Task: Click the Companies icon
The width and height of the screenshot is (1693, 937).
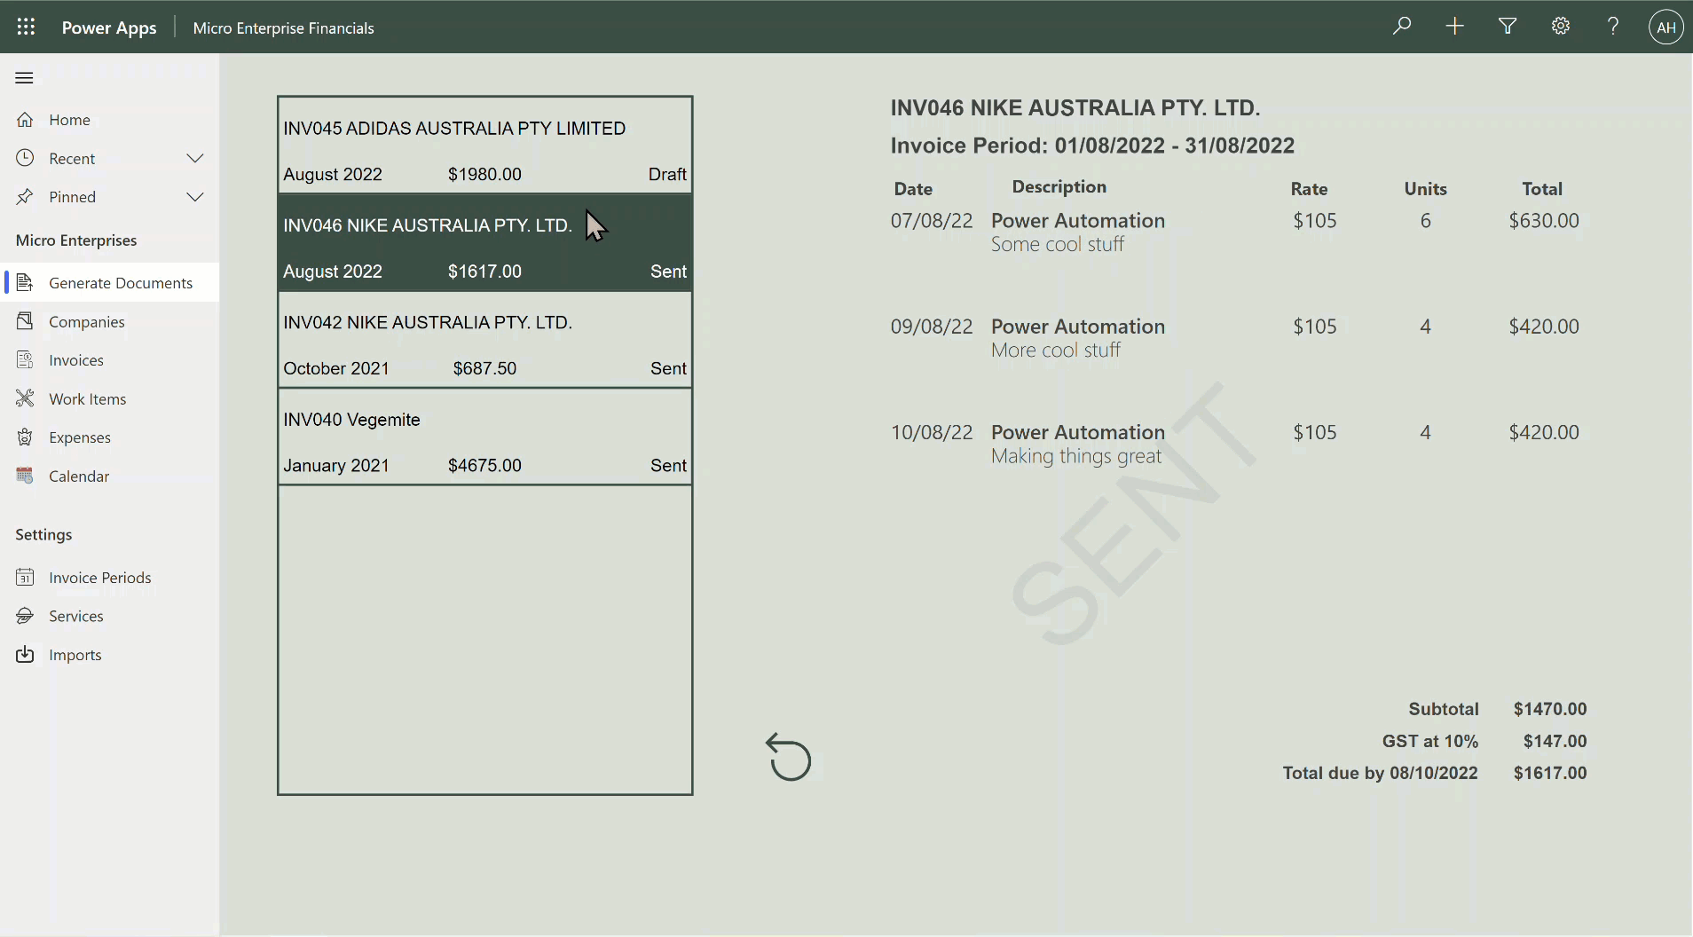Action: click(x=25, y=321)
